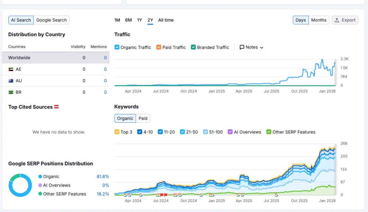Switch Keywords to the Paid tab
368x212 pixels.
143,118
